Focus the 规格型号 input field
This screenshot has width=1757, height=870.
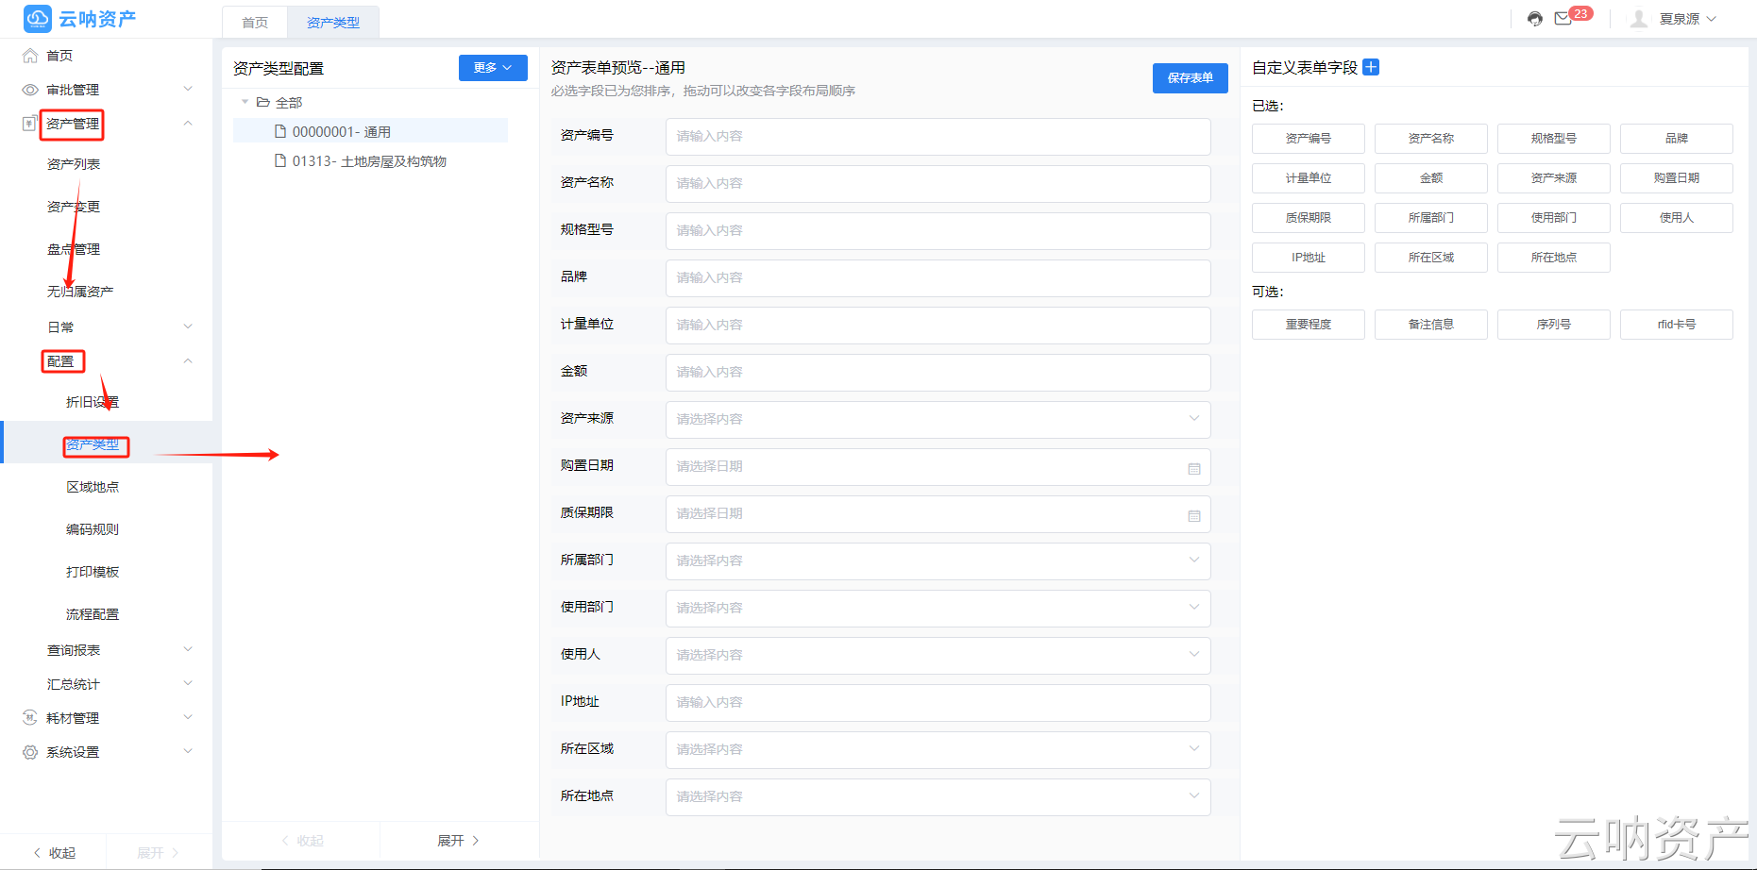[938, 231]
